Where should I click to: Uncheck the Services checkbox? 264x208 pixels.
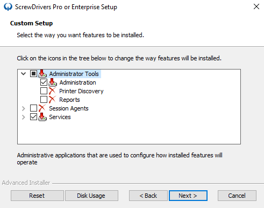(x=33, y=117)
